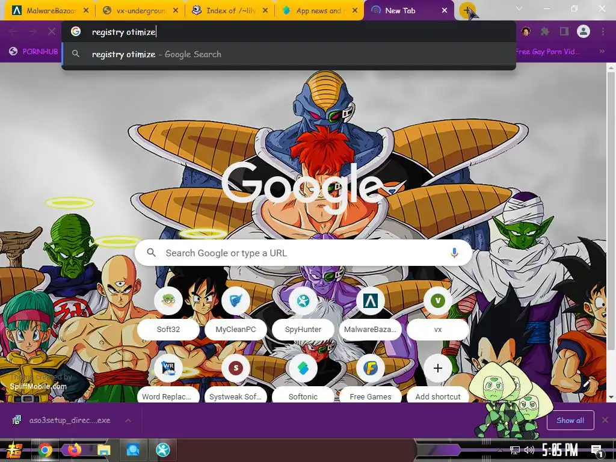Open the MyCleanPC shortcut

click(236, 313)
